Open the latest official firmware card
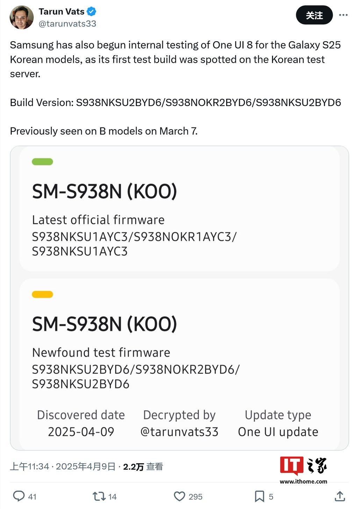The width and height of the screenshot is (358, 509). tap(179, 209)
